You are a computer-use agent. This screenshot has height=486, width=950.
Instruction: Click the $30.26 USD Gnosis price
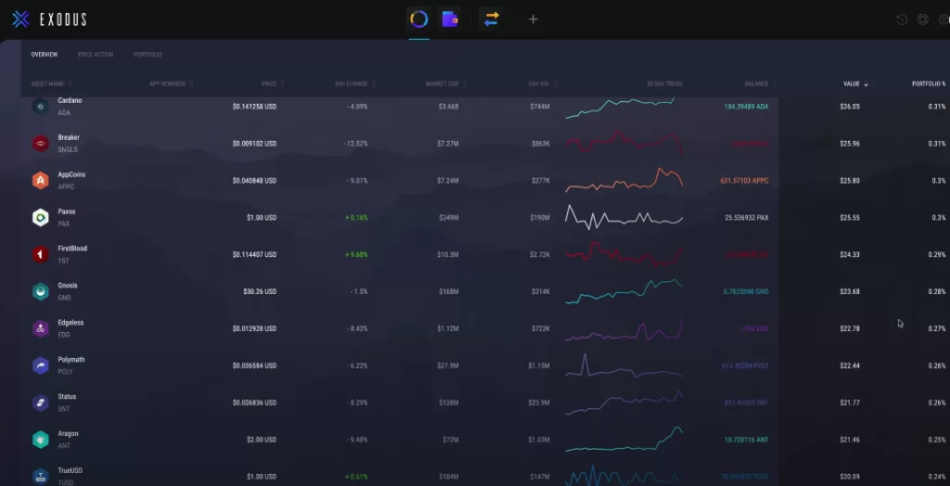pos(260,291)
